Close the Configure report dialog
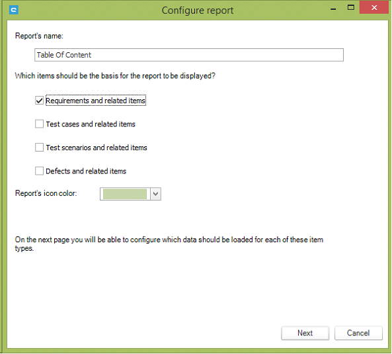This screenshot has height=354, width=392. tap(374, 8)
